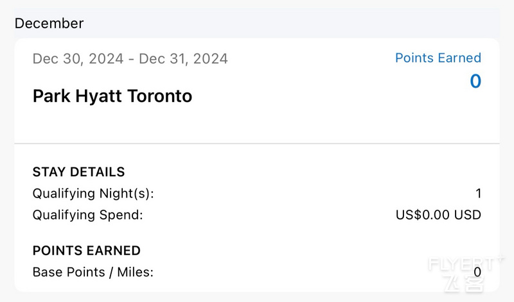Tap the Points Earned label at top right

pos(438,58)
